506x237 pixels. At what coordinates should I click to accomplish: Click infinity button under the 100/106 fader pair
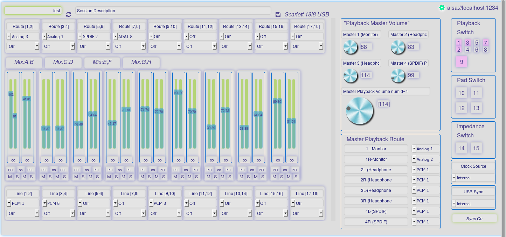click(x=179, y=160)
